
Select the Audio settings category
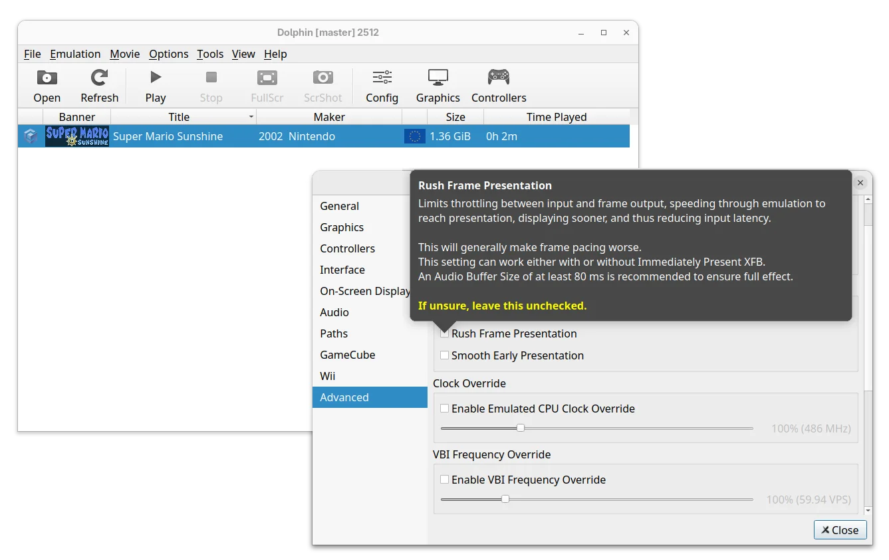click(334, 312)
